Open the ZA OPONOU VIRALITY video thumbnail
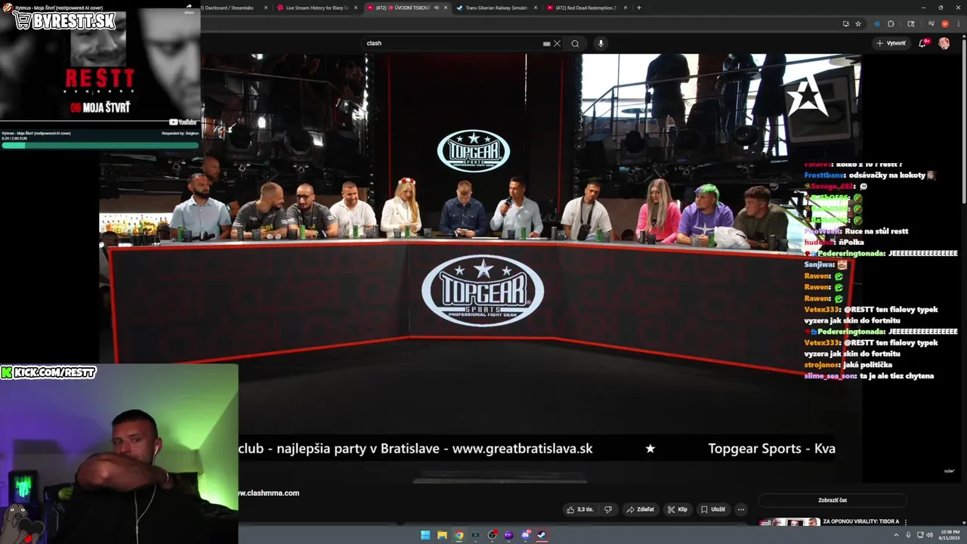Viewport: 967px width, 544px height. pos(789,522)
